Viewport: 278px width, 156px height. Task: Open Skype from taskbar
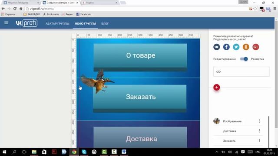tap(84, 152)
